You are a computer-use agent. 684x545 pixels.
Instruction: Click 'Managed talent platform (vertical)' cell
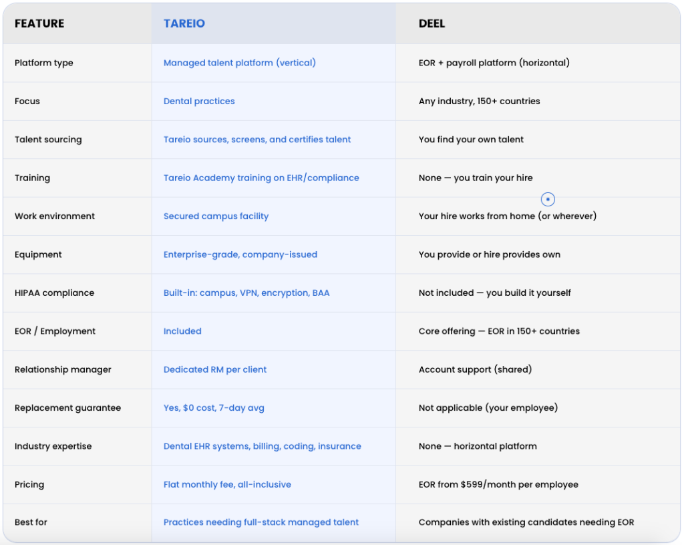click(x=240, y=63)
